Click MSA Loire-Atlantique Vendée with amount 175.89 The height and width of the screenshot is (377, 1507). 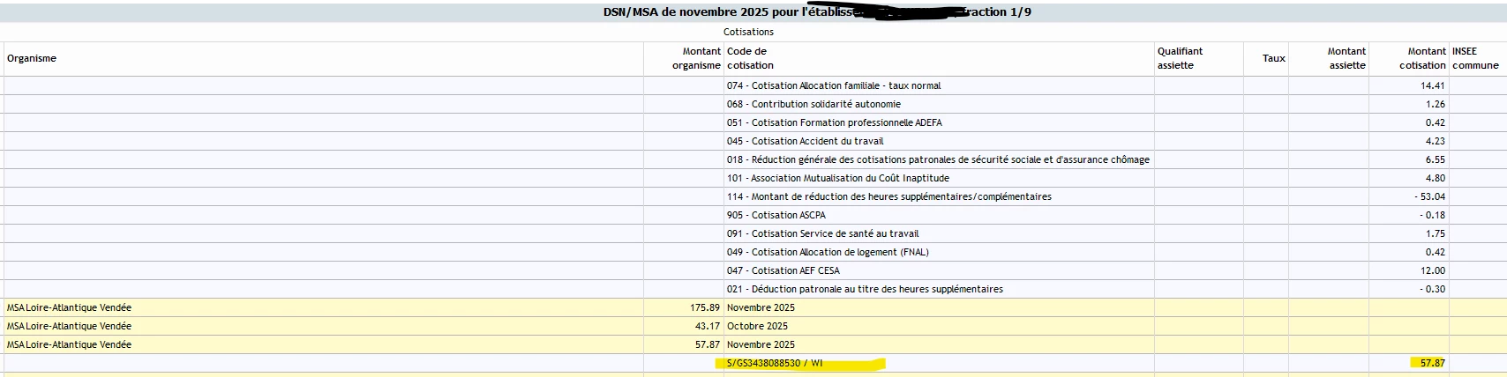[x=69, y=307]
